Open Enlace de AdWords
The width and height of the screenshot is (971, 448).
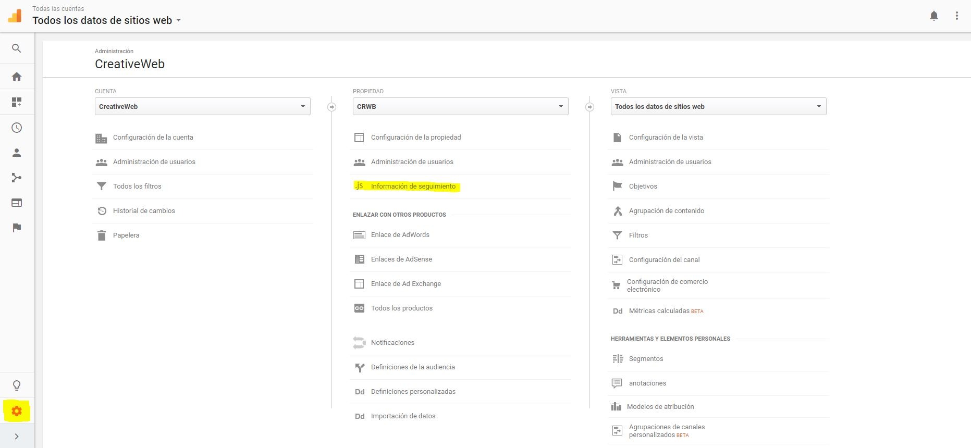[400, 235]
